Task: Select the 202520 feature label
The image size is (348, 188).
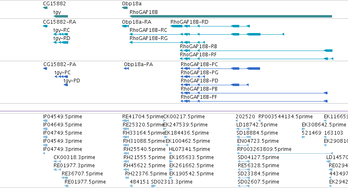Action: point(245,117)
